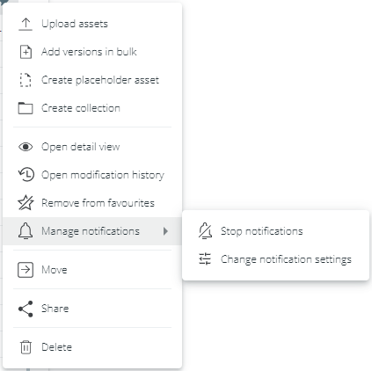372x371 pixels.
Task: Click the add versions file-plus icon
Action: pyautogui.click(x=26, y=52)
